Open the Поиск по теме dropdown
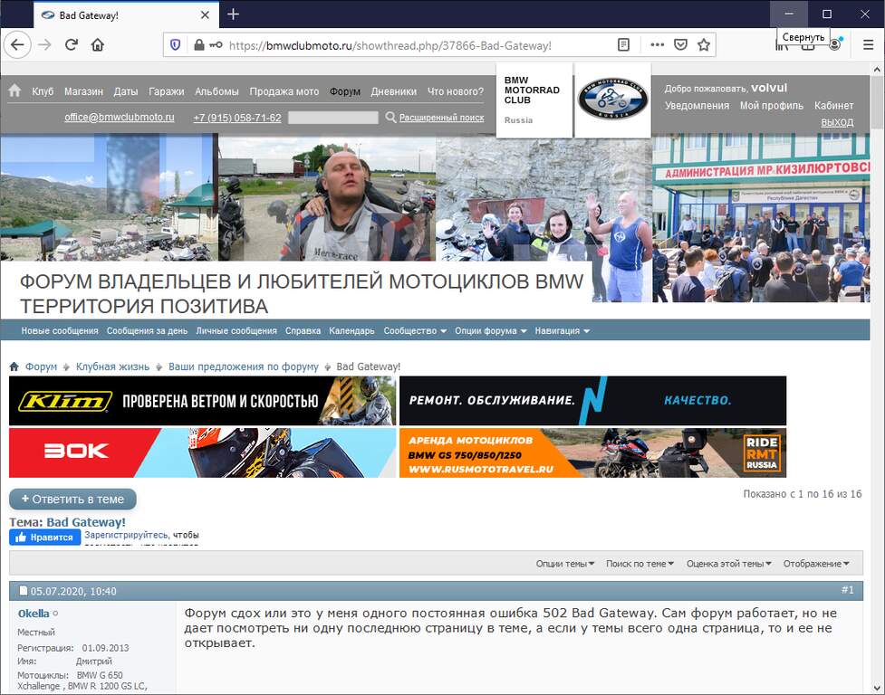This screenshot has height=695, width=885. point(640,564)
